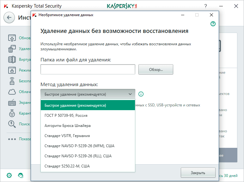Choose 'Алгоритм Брюса Шнайера' method

coord(88,126)
